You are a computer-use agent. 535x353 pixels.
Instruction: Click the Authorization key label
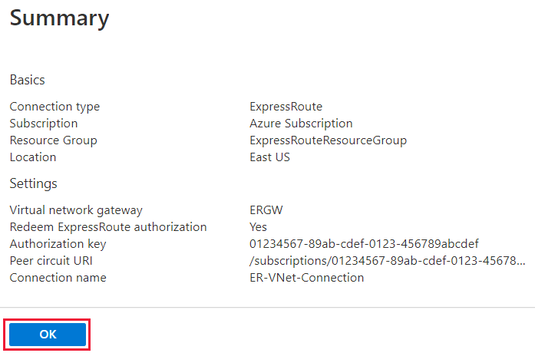[58, 244]
